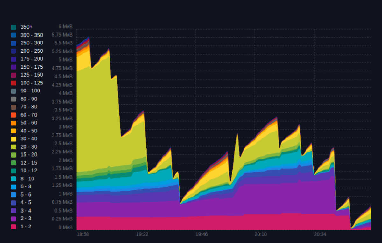
Task: Click the 2 MvB axis label
Action: (65, 160)
